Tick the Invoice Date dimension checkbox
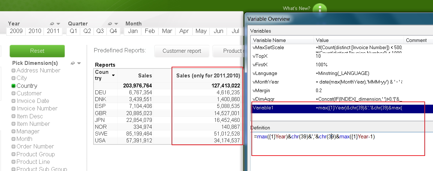This screenshot has width=433, height=171. (x=14, y=101)
